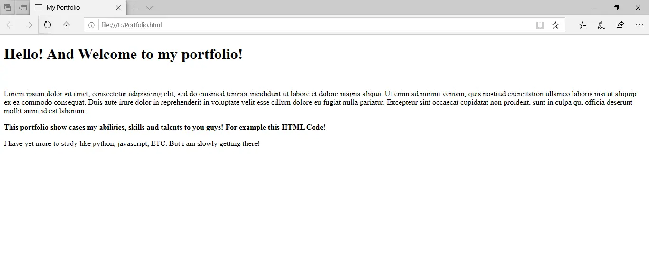Add this page to favorites star
Screen dimensions: 649x258
pos(555,25)
